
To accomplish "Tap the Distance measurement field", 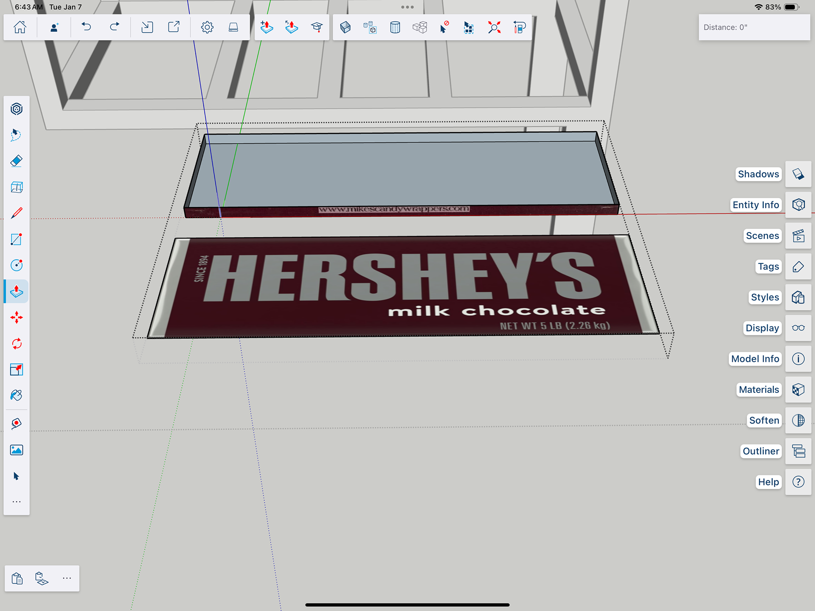I will click(754, 28).
